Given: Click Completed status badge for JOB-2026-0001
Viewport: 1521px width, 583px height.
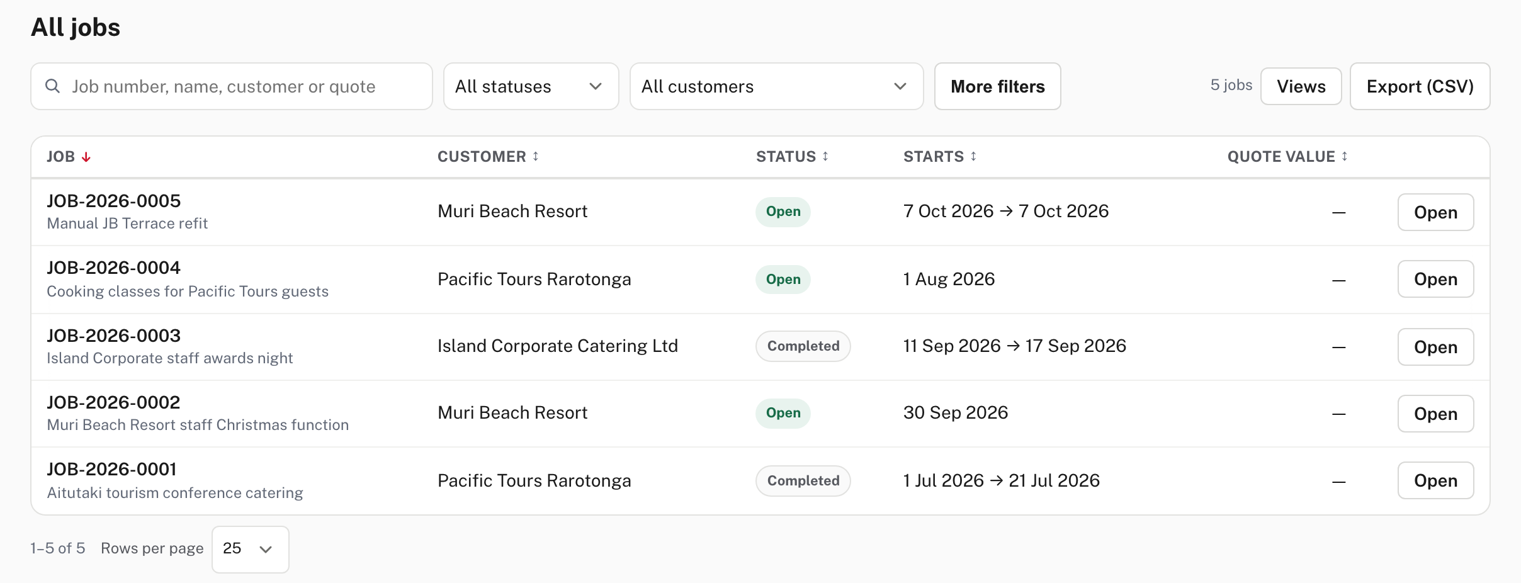Looking at the screenshot, I should pyautogui.click(x=803, y=481).
